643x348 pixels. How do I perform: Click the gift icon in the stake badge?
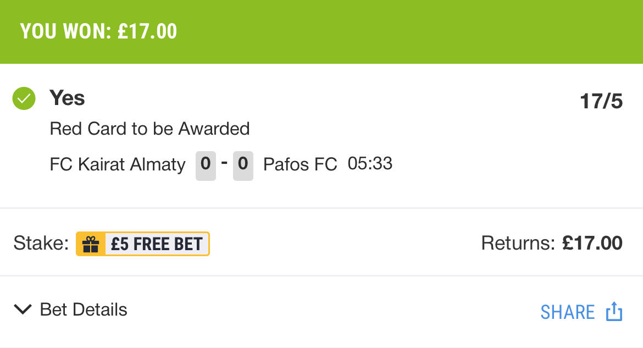point(91,244)
